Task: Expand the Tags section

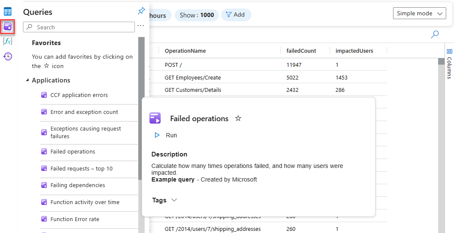Action: coord(164,200)
